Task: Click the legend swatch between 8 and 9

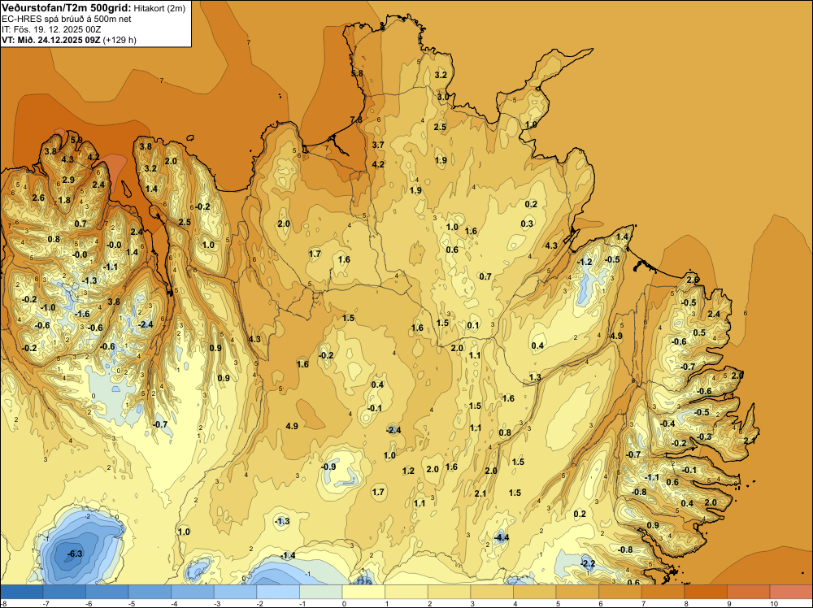Action: 706,592
